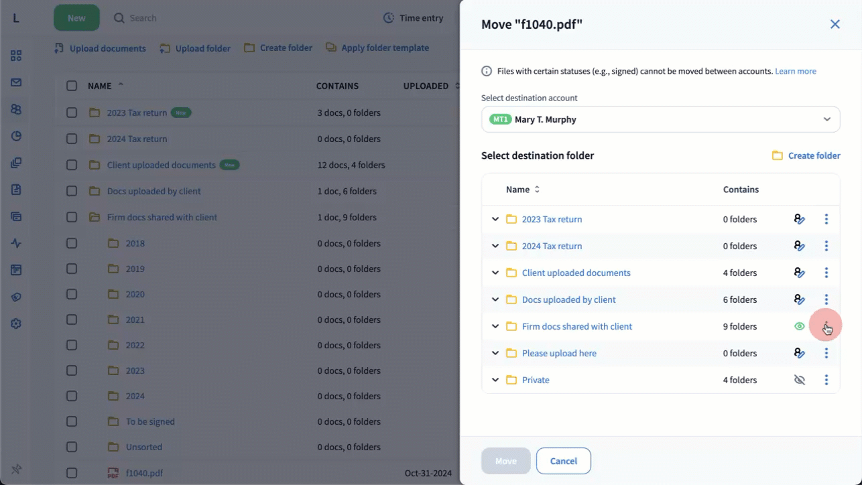
Task: Open settings gear icon in left sidebar
Action: 16,324
